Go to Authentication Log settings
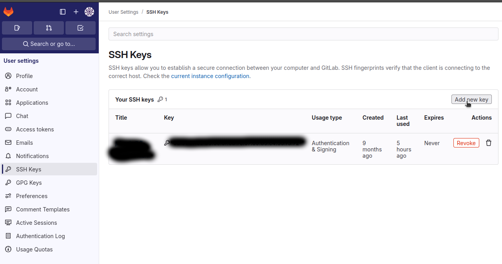 [x=40, y=236]
